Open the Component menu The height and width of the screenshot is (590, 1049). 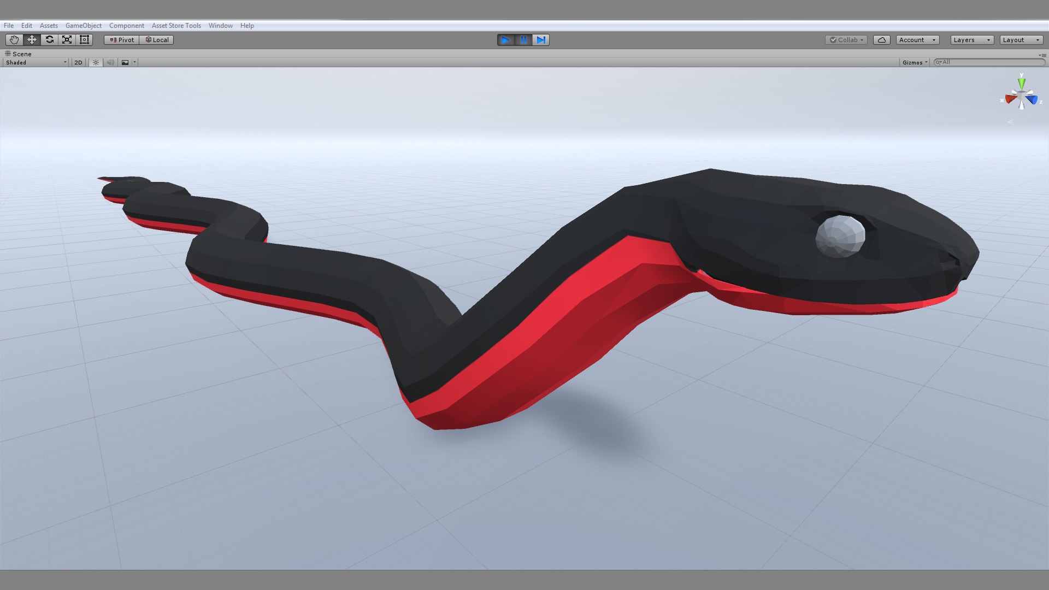(127, 26)
